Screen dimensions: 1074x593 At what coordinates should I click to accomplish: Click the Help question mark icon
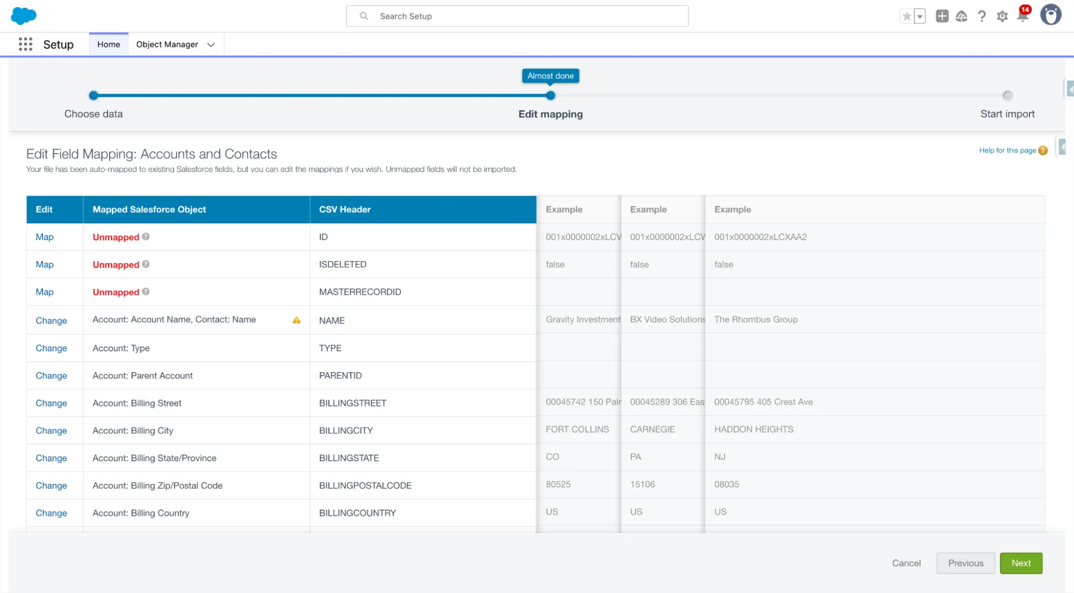[982, 16]
